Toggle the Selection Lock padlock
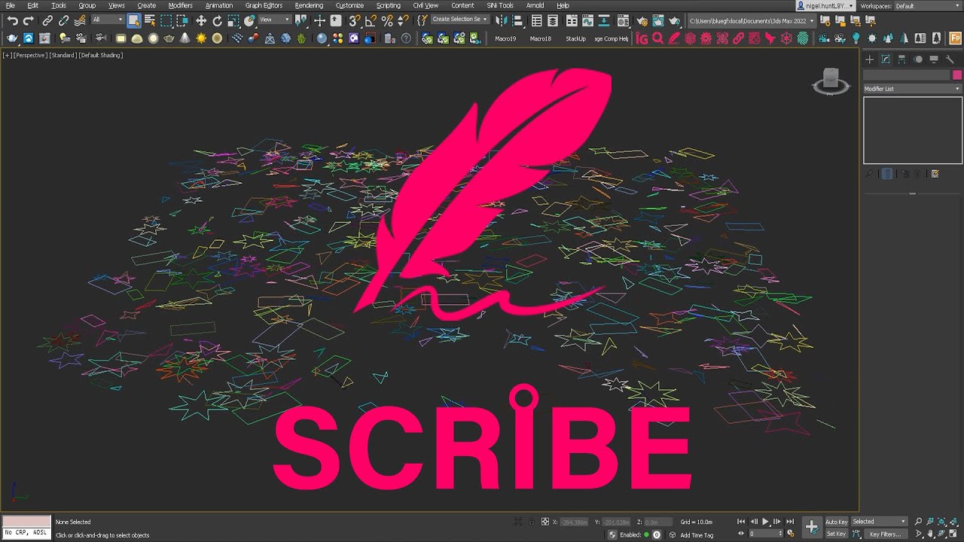Viewport: 964px width, 542px height. tap(532, 522)
